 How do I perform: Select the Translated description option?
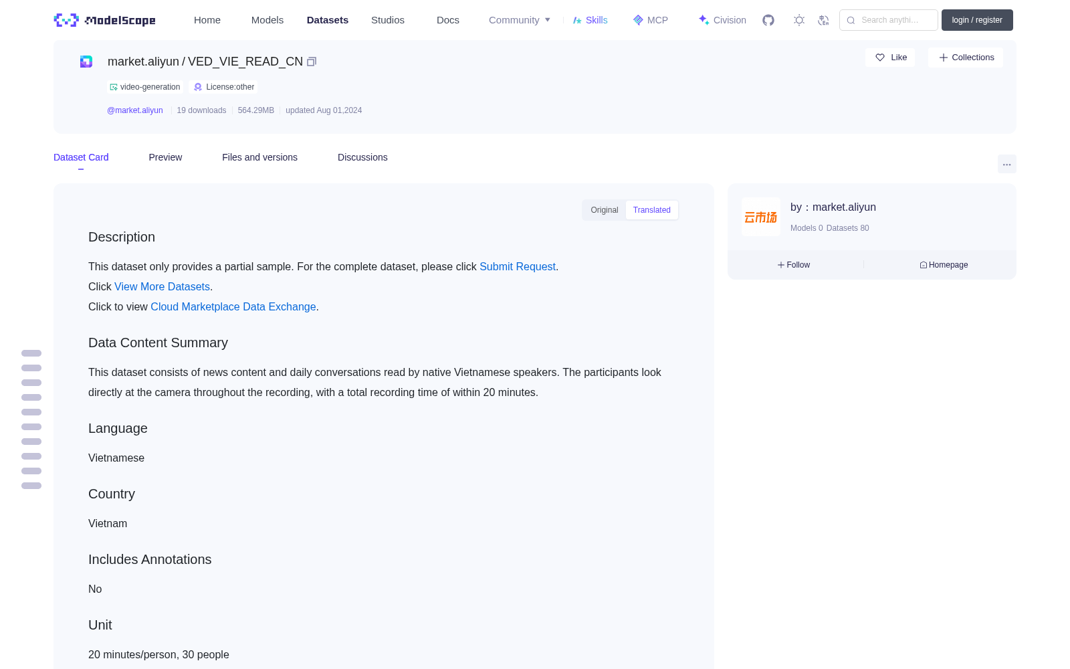coord(652,210)
